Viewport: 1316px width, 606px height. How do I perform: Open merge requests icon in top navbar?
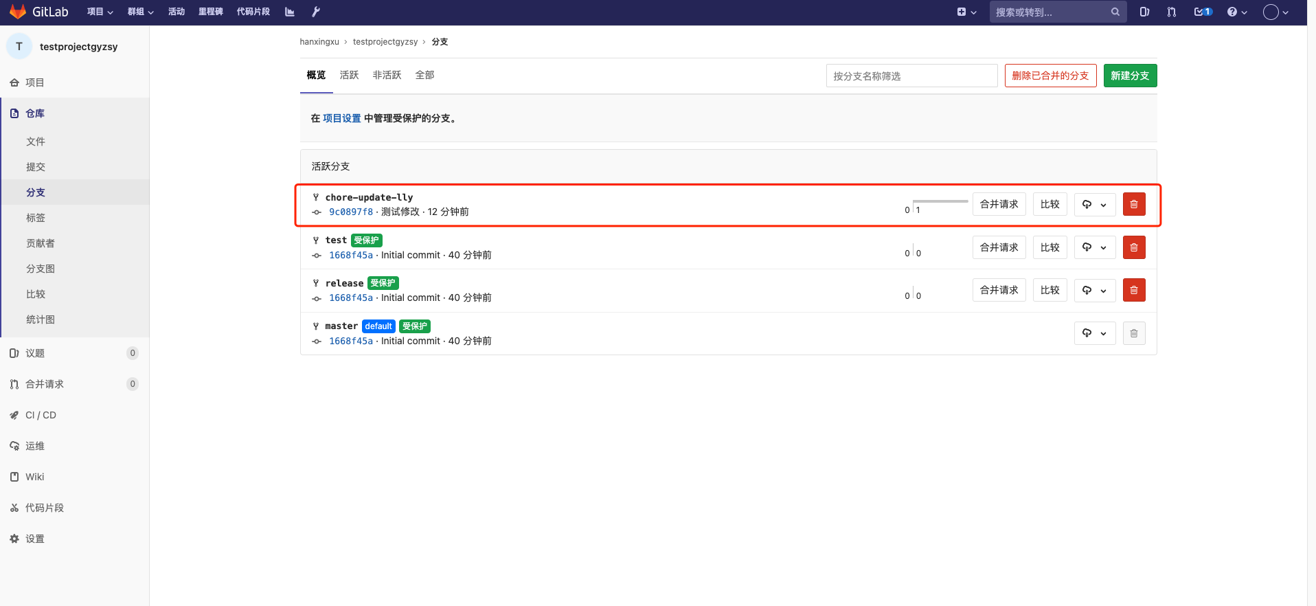tap(1172, 12)
